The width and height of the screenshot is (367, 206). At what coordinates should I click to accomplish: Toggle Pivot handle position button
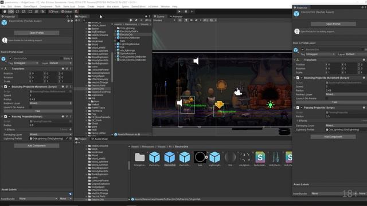pos(54,11)
